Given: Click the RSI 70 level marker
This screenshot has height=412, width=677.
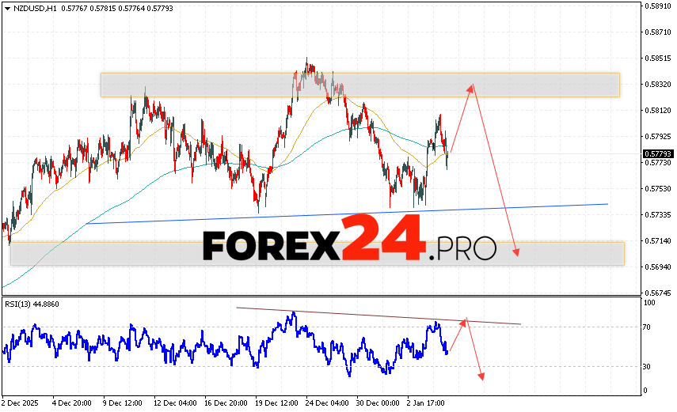Looking at the screenshot, I should pos(647,327).
